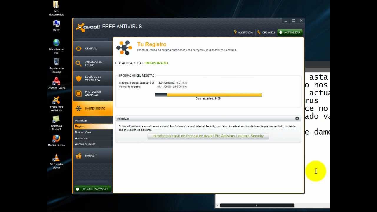Open Mis documentos desktop icon
Screen dimensions: 377x212
[x=56, y=8]
